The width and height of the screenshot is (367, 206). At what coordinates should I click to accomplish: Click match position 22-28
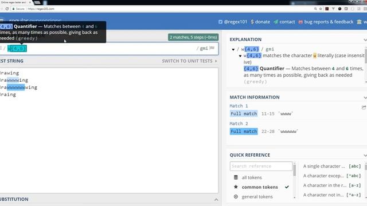(x=268, y=131)
